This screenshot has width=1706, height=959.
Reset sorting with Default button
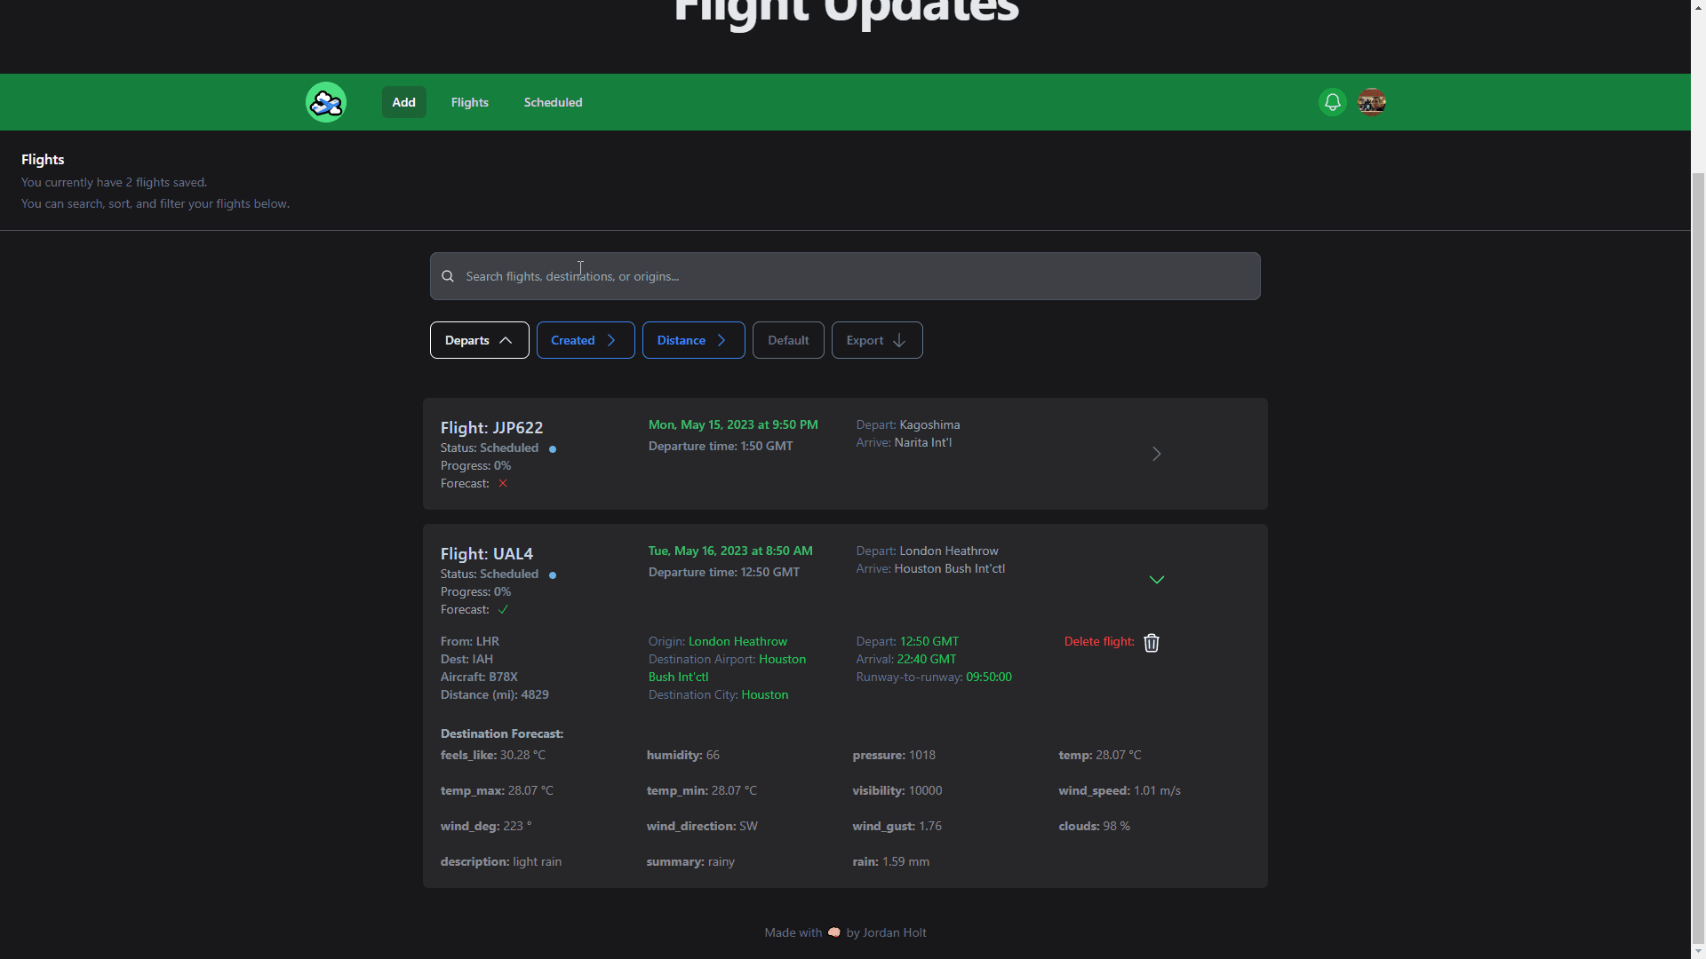(788, 340)
